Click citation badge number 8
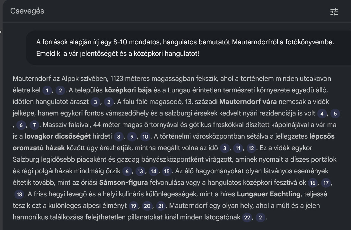Screen dimensions: 351x230 tap(119, 137)
